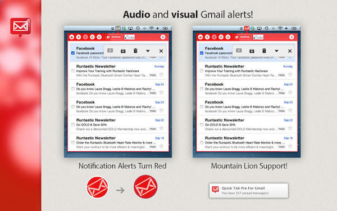Image resolution: width=337 pixels, height=211 pixels.
Task: Select the Sep 22 Runtastic Newsletter checkbox in the left window
Action: [x=73, y=124]
